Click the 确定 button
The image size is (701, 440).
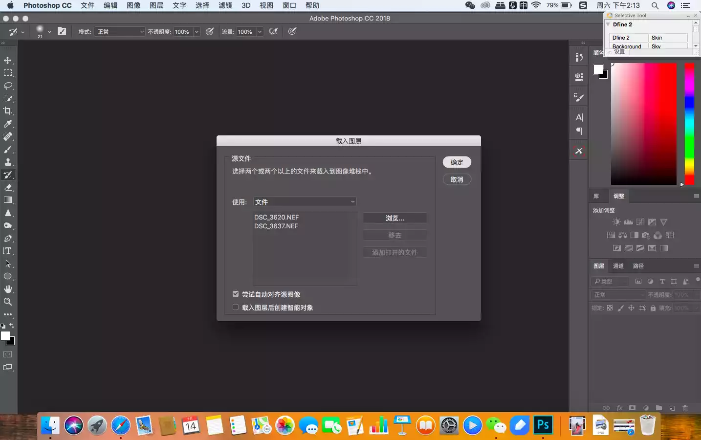pos(457,162)
